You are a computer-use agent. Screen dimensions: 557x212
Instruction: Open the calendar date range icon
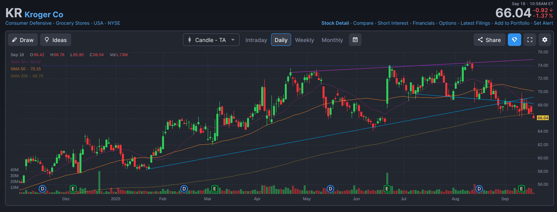tap(355, 40)
